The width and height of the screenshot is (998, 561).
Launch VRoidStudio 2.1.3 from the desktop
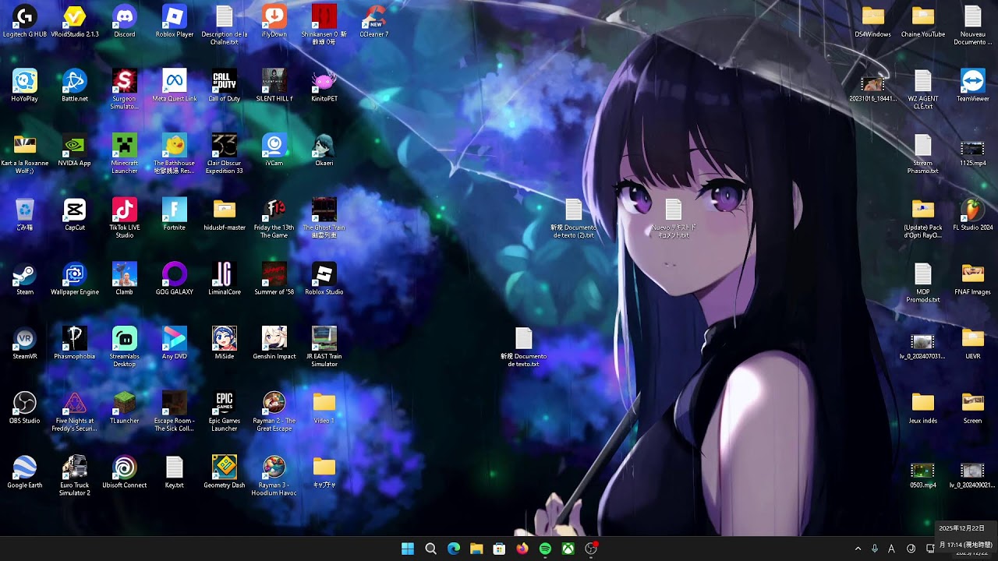point(75,22)
